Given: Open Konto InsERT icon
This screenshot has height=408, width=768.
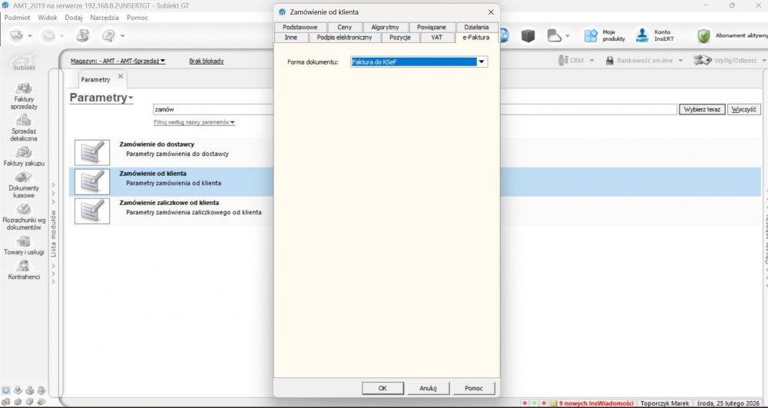Looking at the screenshot, I should (641, 35).
